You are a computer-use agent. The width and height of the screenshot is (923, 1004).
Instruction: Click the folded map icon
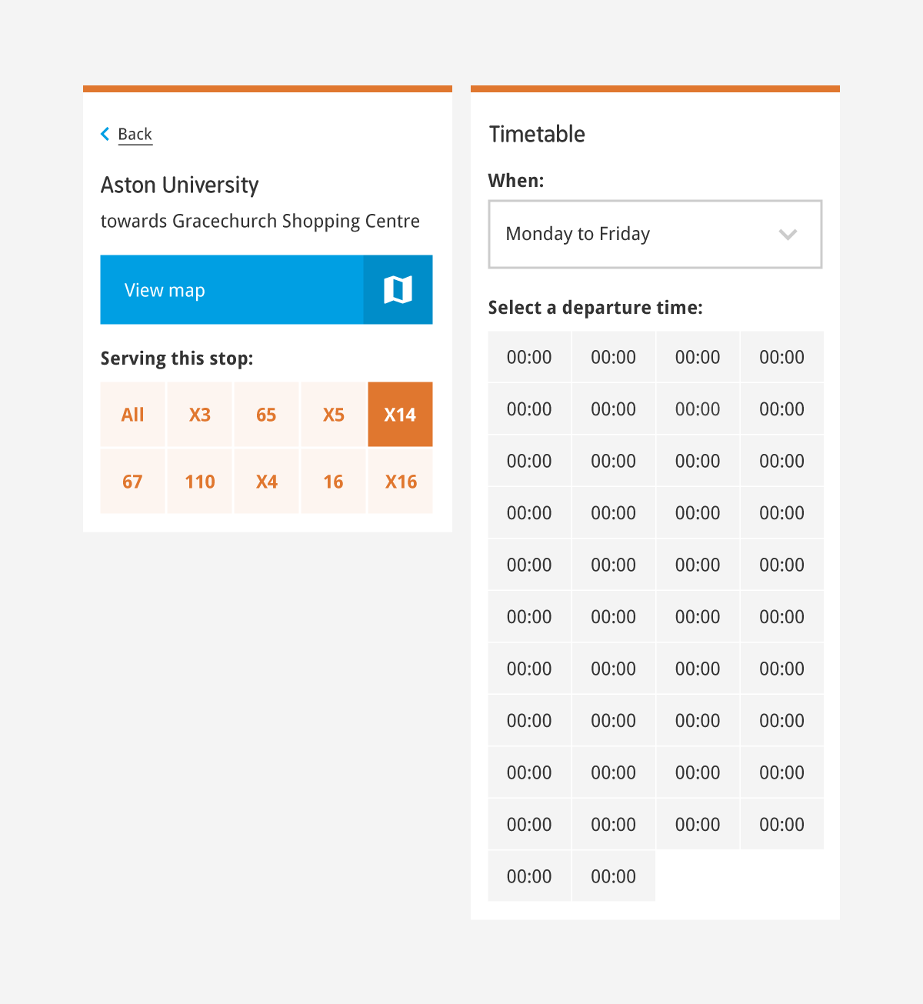pos(398,290)
